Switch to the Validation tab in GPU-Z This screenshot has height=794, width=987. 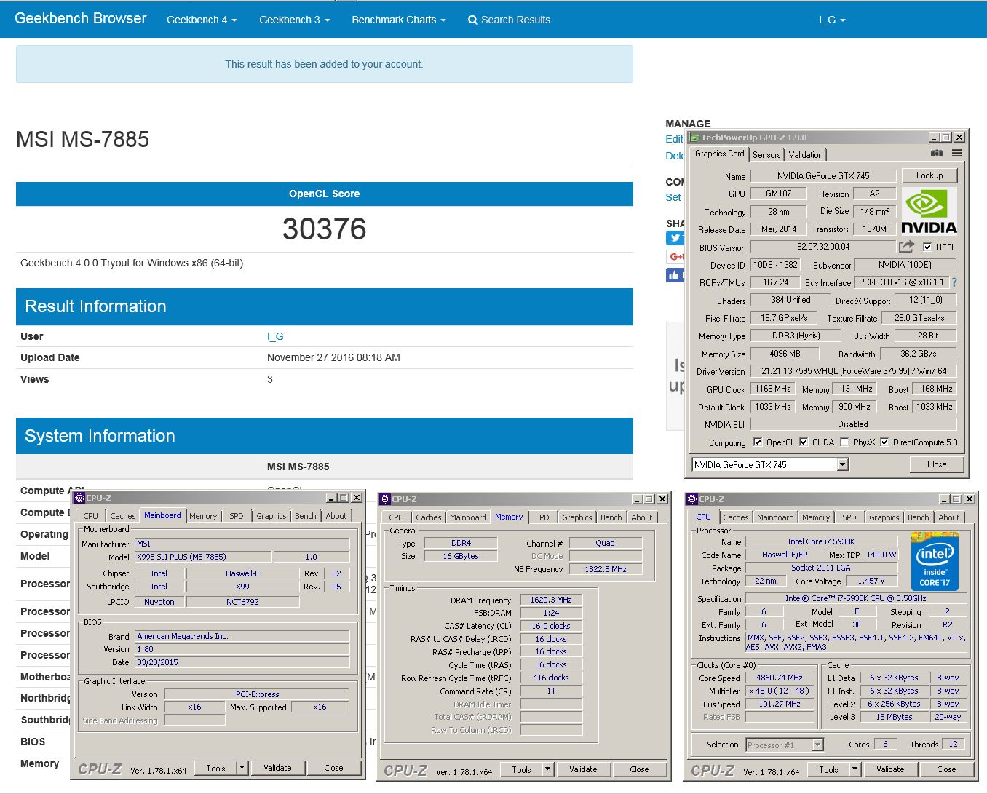pos(806,154)
